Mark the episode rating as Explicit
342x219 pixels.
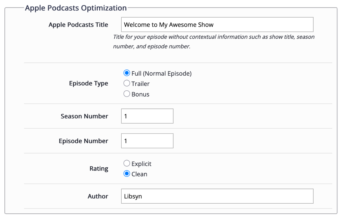127,163
